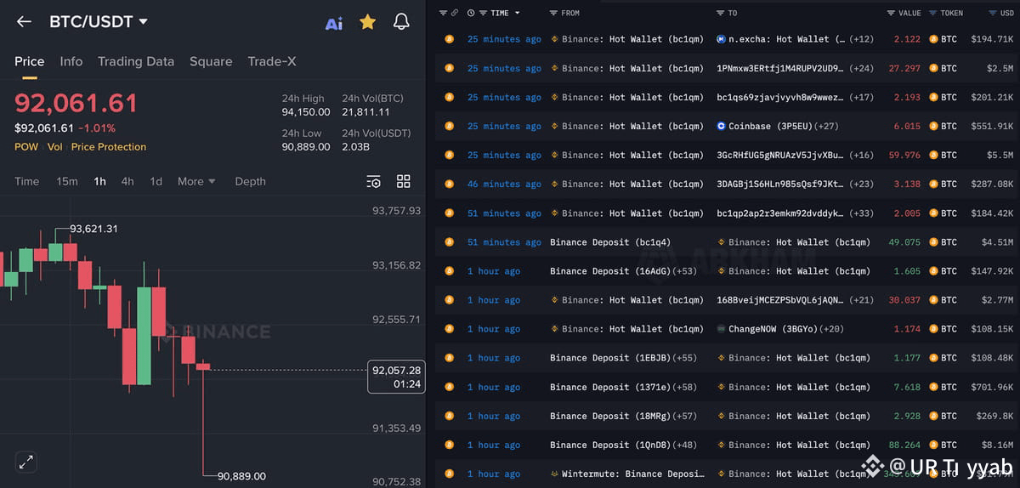Open the Ai assistant icon

point(334,23)
